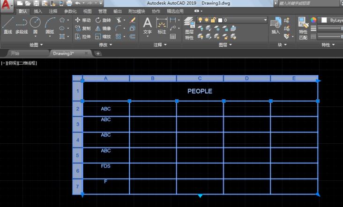This screenshot has width=343, height=207.
Task: Click the Rotate (旋转) tool
Action: [x=103, y=20]
